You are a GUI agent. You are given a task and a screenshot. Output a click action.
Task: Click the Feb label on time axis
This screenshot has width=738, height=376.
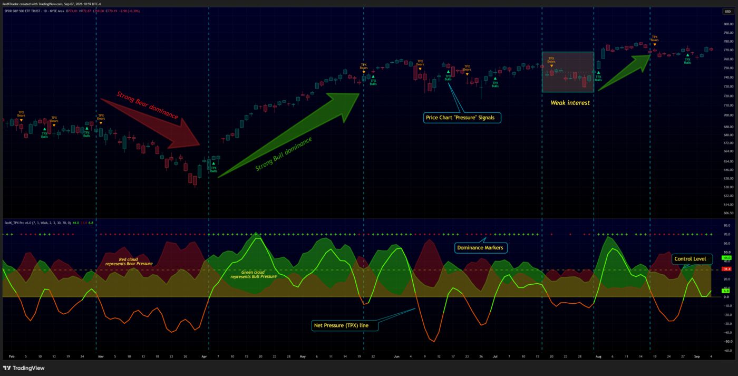[x=11, y=356]
